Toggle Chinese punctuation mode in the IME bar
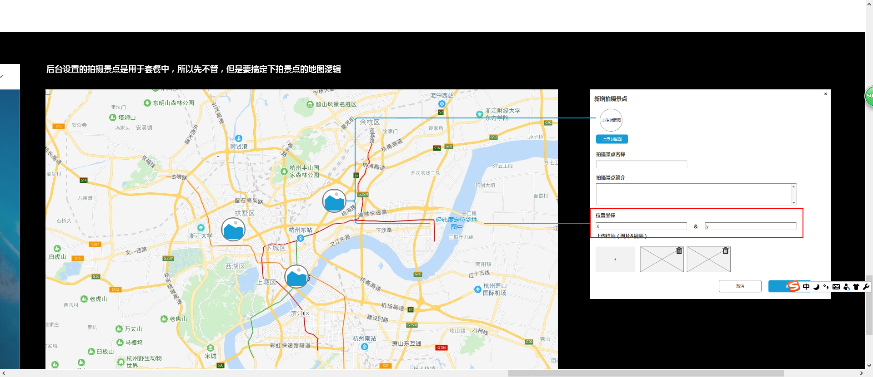 tap(826, 287)
